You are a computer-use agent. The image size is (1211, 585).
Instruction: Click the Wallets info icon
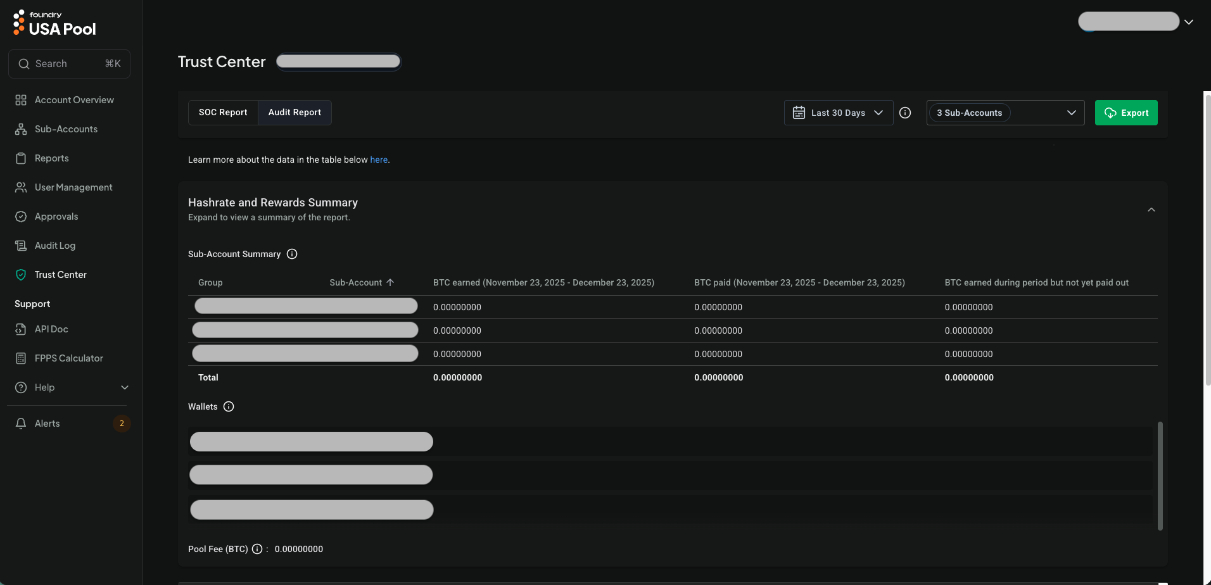tap(229, 406)
